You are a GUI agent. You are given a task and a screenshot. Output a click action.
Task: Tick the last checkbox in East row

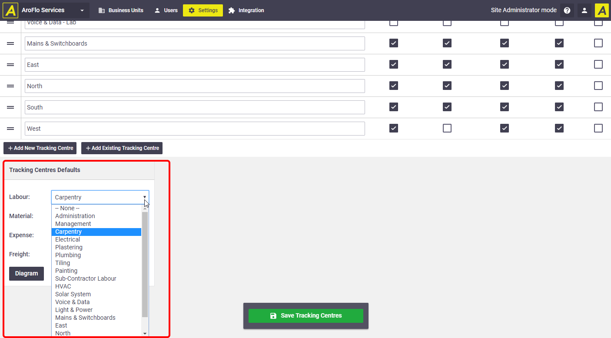pos(598,64)
